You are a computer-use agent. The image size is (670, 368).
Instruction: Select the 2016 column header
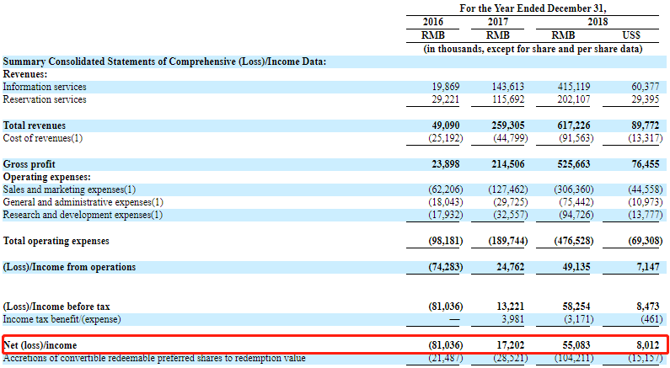[432, 21]
